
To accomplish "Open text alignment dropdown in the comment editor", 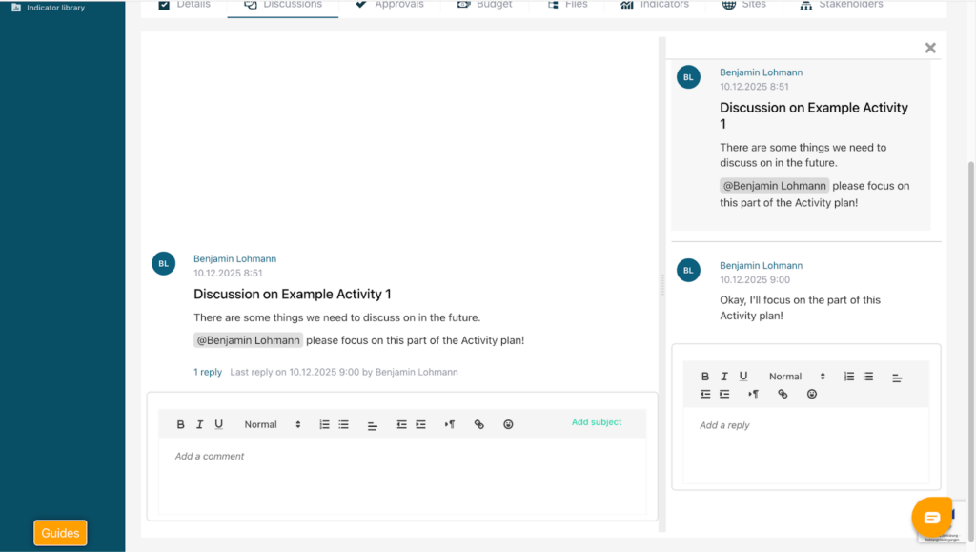I will [373, 425].
